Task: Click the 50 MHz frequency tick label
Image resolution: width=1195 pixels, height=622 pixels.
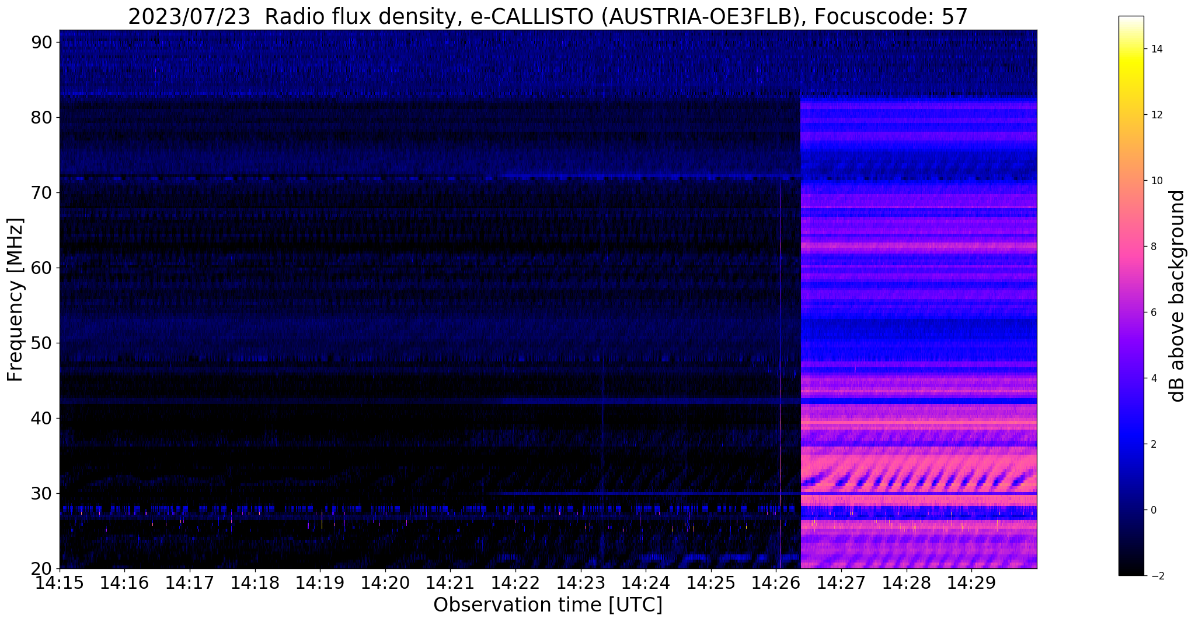Action: 42,343
